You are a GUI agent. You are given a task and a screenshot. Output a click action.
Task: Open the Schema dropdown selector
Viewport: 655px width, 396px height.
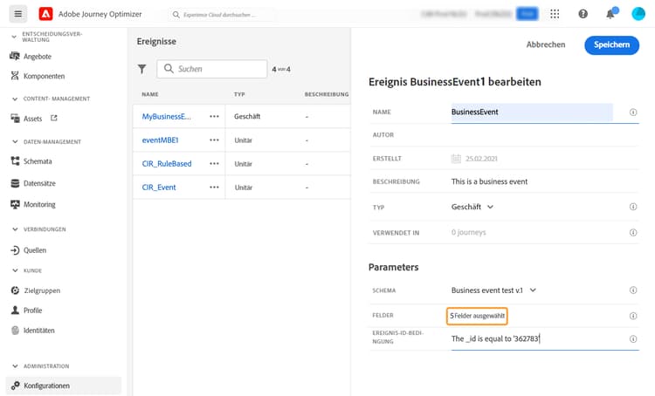493,290
